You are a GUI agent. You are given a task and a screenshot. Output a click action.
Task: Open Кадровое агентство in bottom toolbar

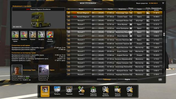click(94, 91)
